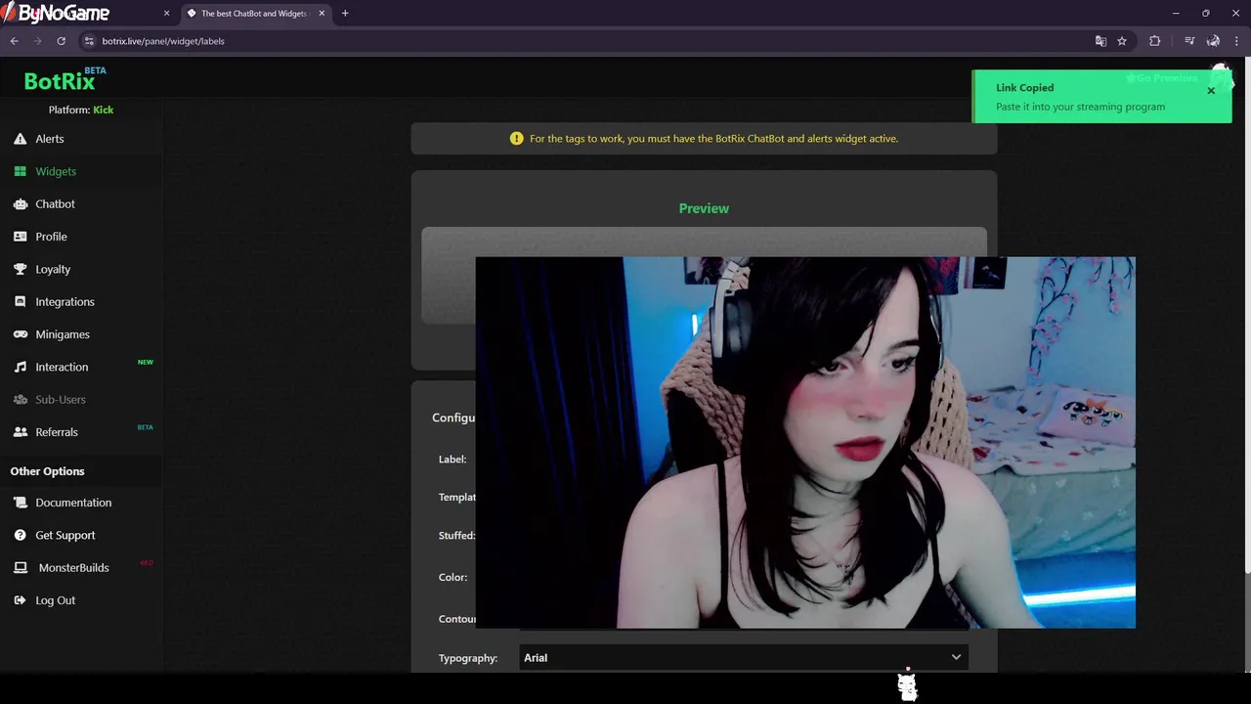The image size is (1251, 704).
Task: Click the 'Color:' field label
Action: tap(453, 577)
